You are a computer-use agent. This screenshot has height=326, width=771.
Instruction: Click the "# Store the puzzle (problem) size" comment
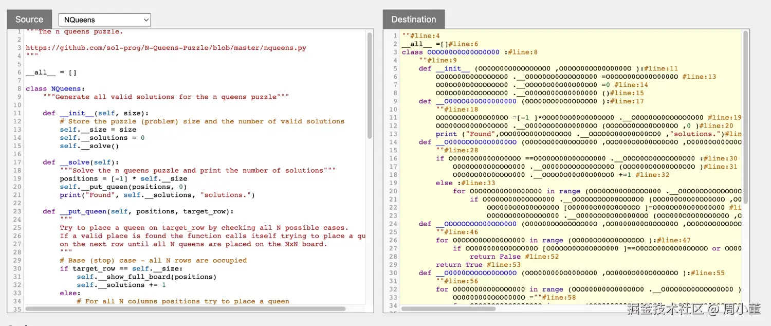pyautogui.click(x=202, y=121)
